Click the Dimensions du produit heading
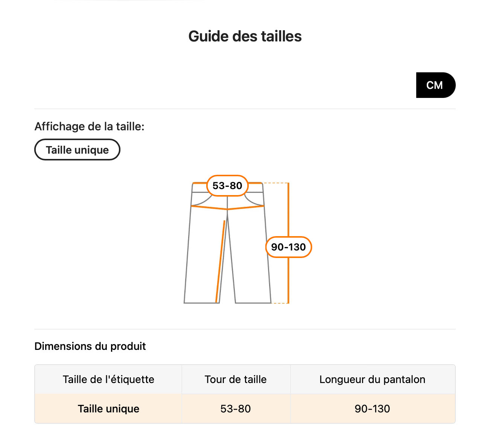493x435 pixels. coord(90,346)
